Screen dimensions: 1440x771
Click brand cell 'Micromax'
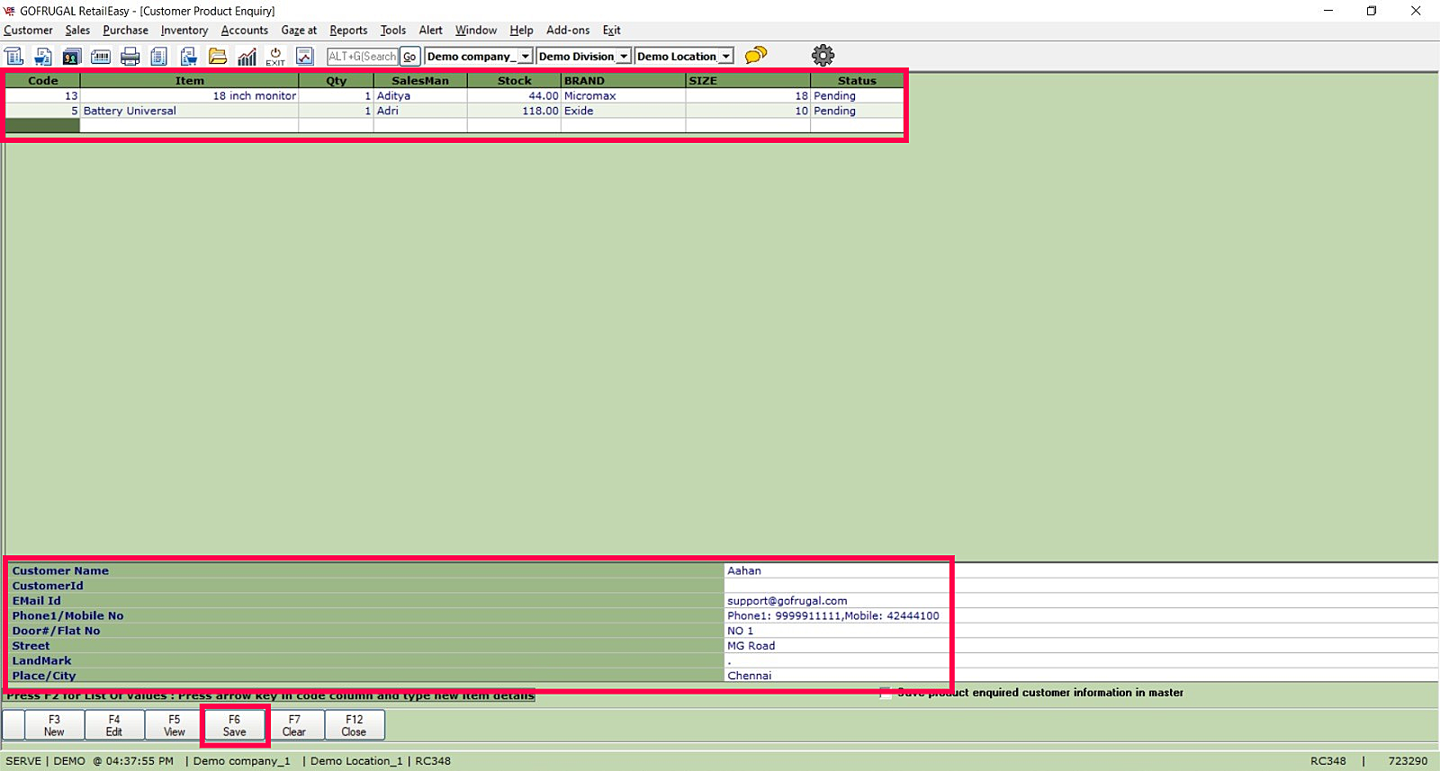623,96
